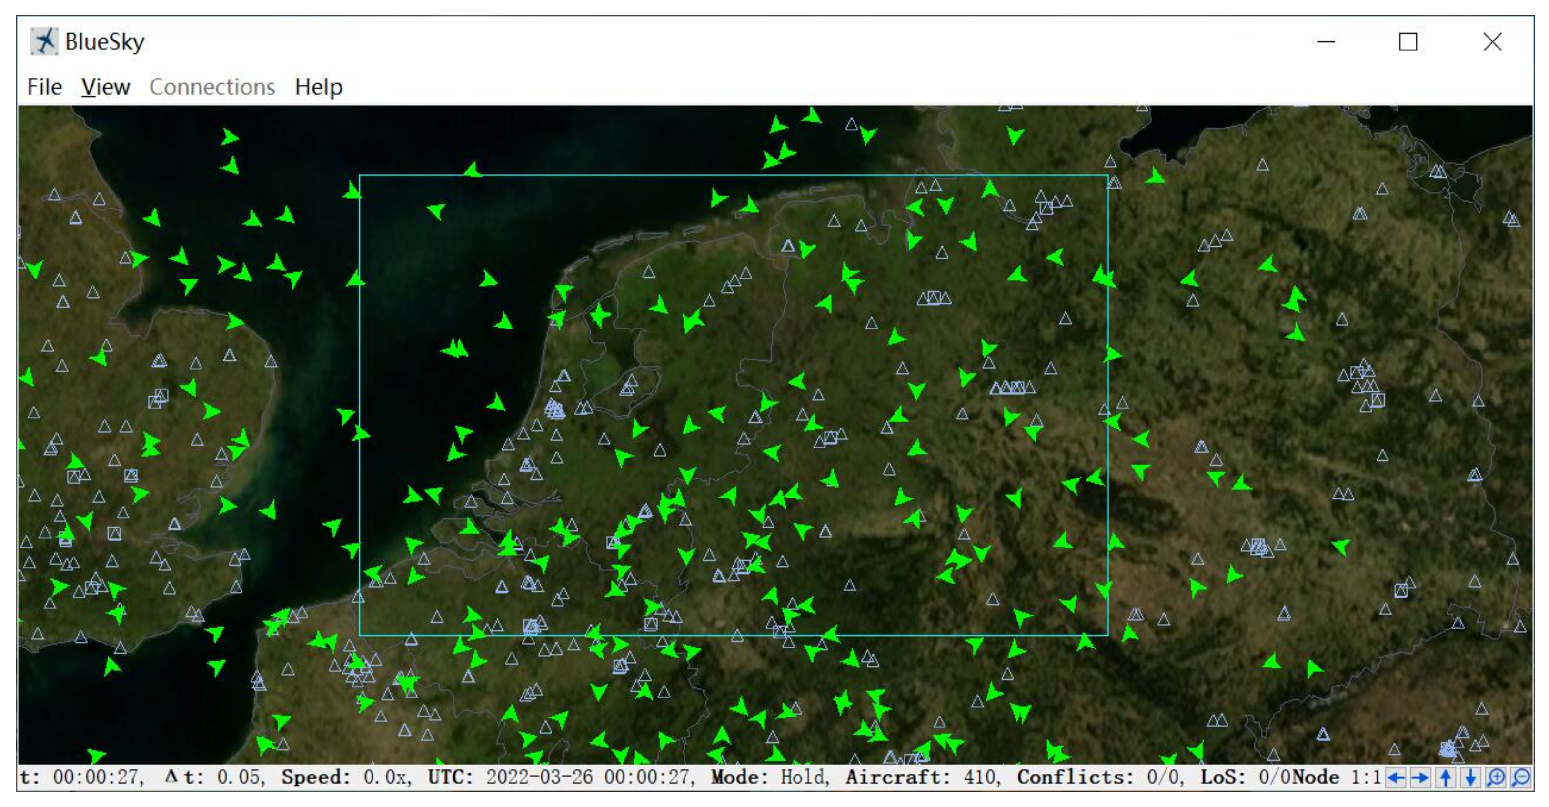Open the Help menu
Viewport: 1549px width, 807px height.
[x=318, y=87]
